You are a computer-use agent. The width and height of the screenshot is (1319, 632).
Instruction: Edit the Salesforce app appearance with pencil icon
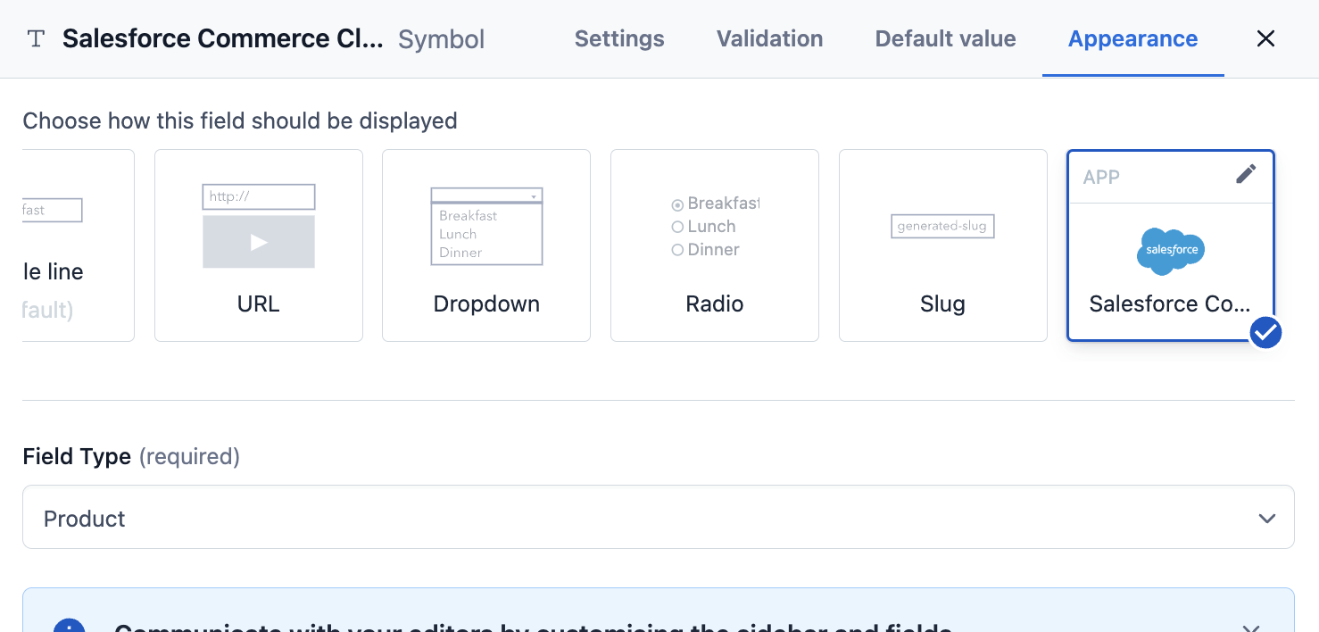point(1246,174)
